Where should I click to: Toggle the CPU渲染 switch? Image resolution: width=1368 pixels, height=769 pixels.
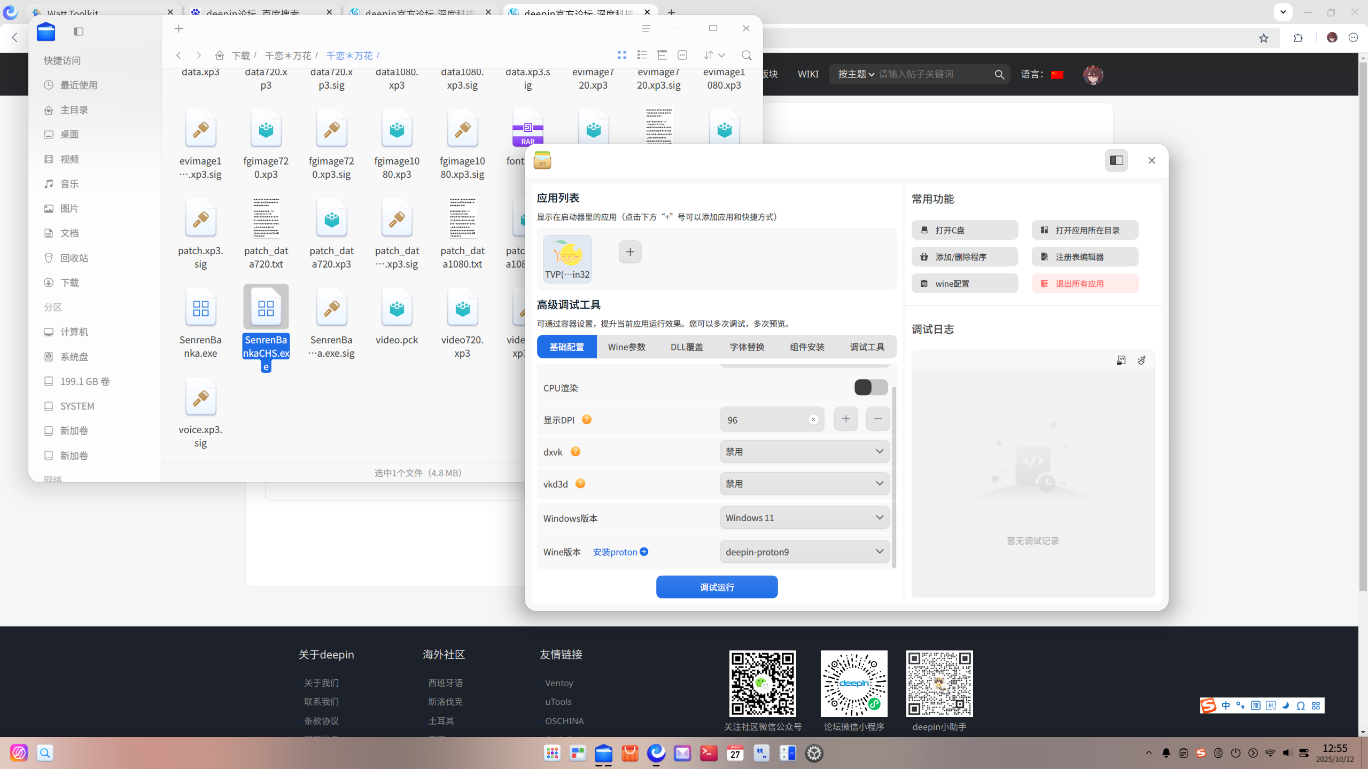(871, 387)
